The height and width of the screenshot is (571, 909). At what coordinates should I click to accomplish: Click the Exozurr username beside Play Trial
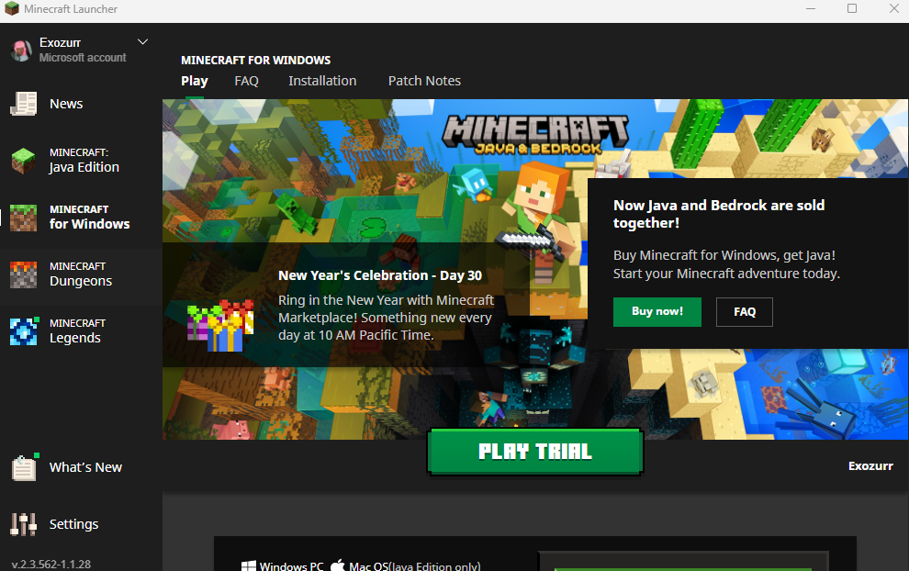pyautogui.click(x=870, y=466)
